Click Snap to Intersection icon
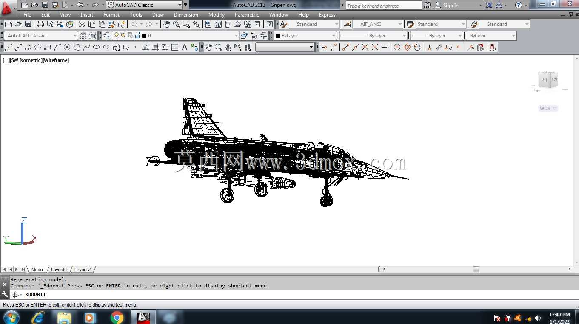This screenshot has width=579, height=324. (x=365, y=47)
